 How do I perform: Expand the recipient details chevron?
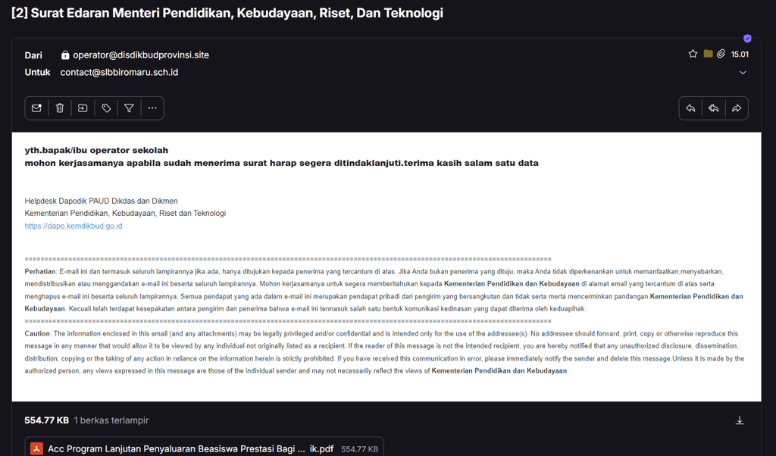click(743, 73)
